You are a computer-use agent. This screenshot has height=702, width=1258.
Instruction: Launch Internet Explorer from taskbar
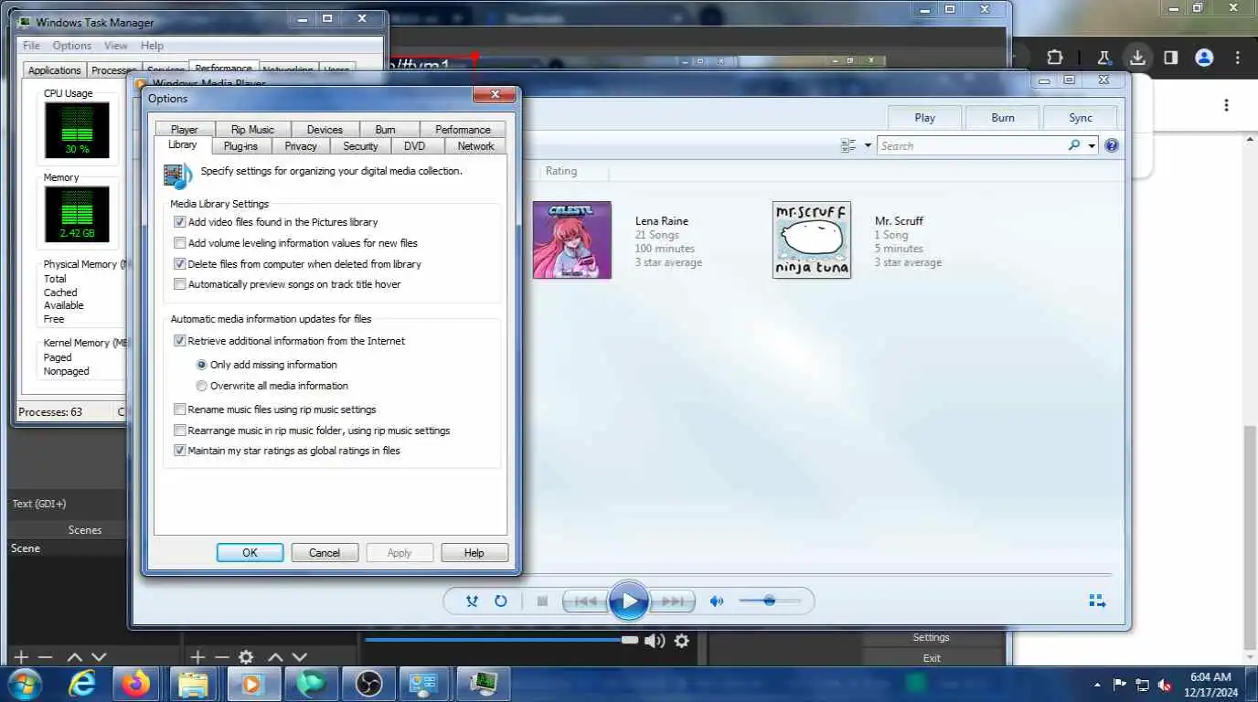82,684
